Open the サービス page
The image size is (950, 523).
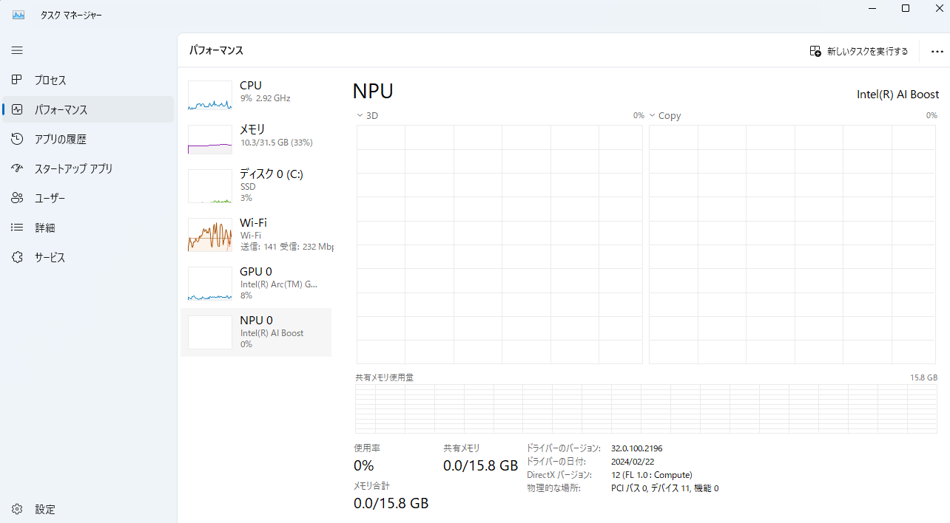pos(50,257)
